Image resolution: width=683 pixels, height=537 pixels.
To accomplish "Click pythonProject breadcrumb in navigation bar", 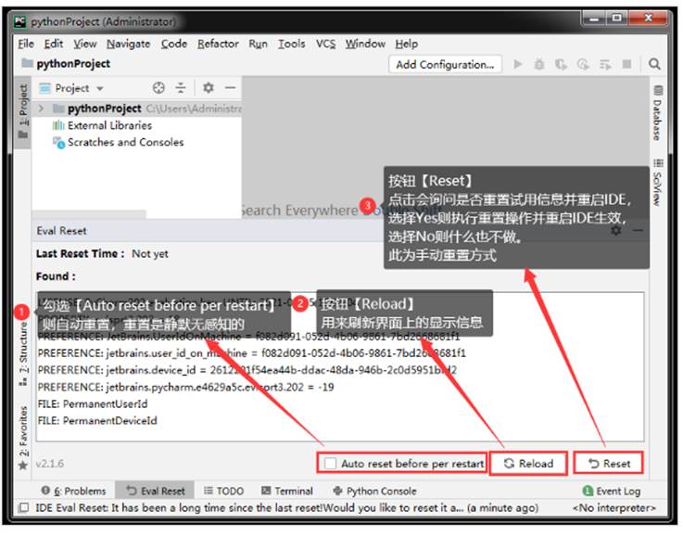I will pos(66,64).
